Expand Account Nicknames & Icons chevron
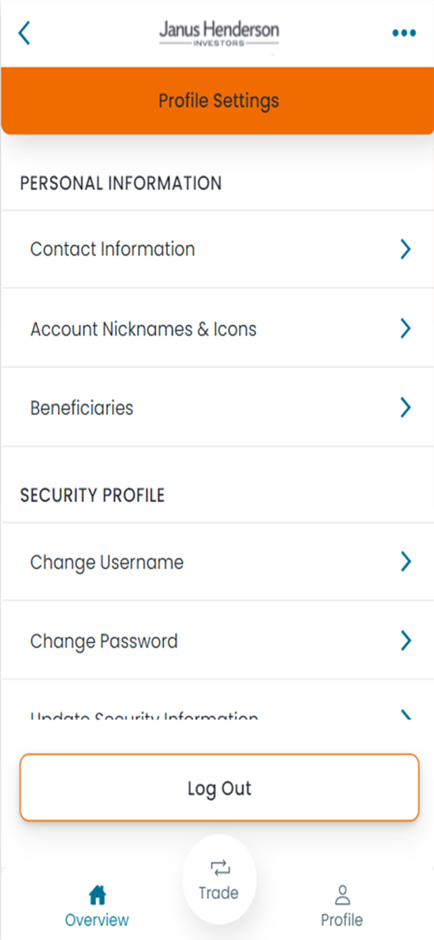 coord(406,329)
